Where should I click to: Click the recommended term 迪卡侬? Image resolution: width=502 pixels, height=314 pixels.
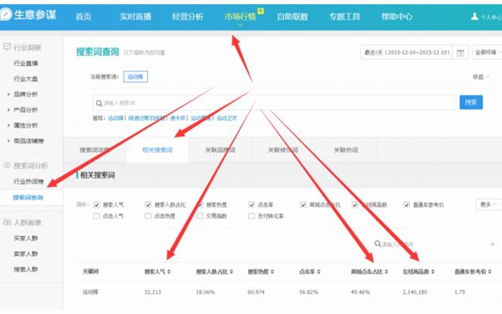tap(178, 119)
